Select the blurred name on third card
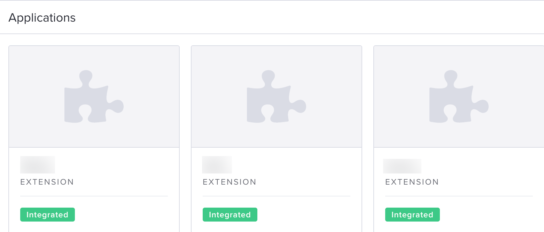 tap(402, 166)
